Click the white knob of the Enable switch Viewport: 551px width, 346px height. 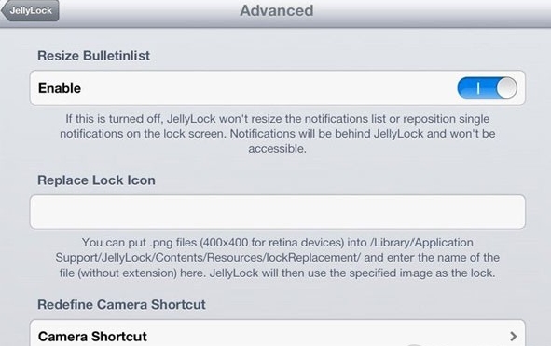506,87
